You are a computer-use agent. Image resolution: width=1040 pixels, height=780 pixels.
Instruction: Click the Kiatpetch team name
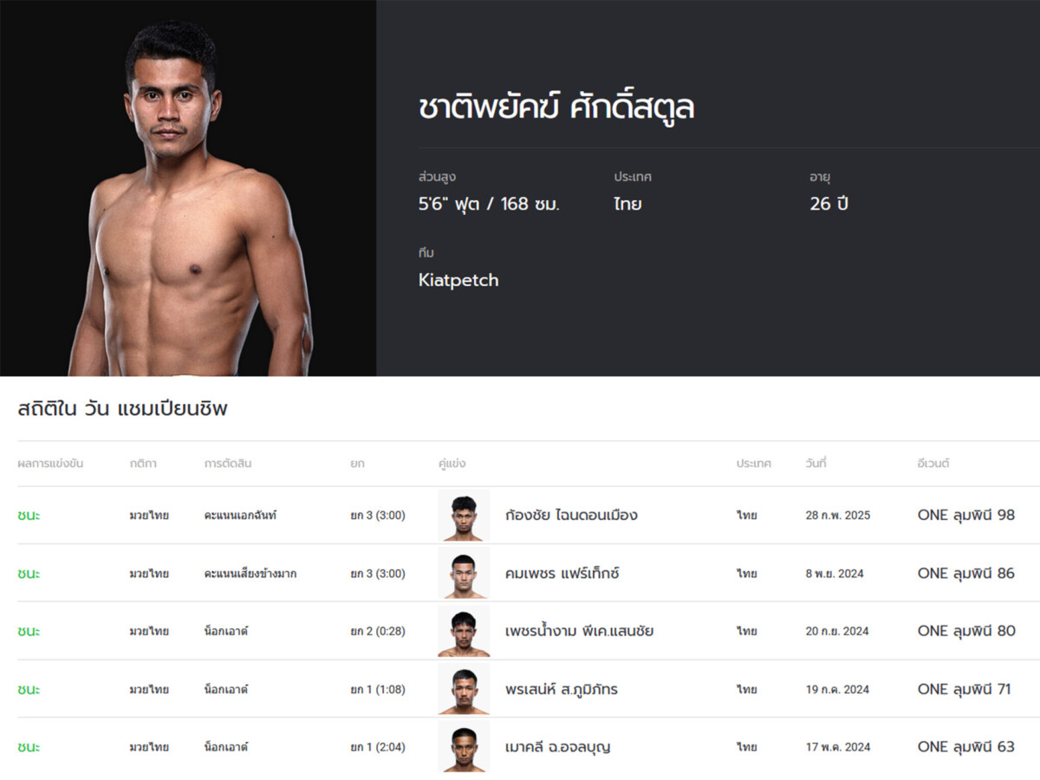coord(458,280)
